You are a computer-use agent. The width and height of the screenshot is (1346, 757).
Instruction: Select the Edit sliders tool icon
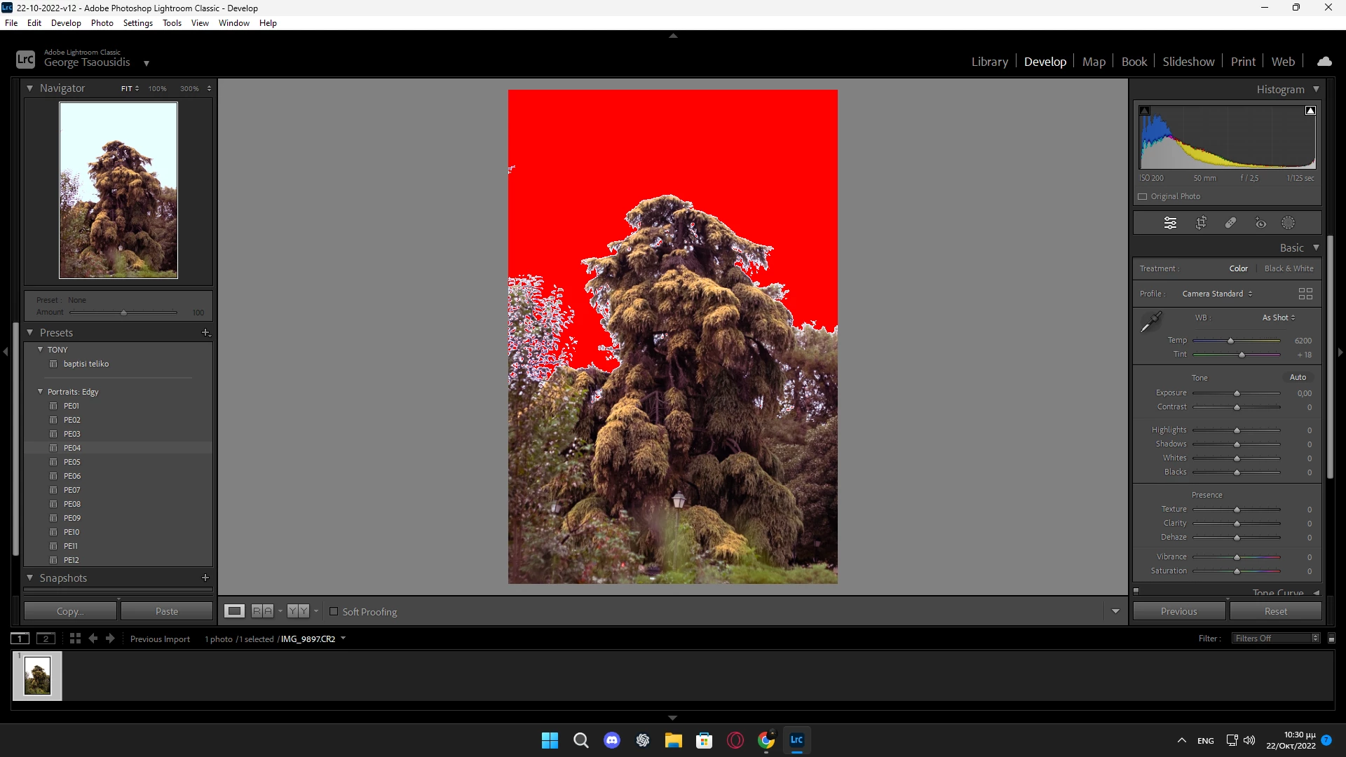[1171, 223]
